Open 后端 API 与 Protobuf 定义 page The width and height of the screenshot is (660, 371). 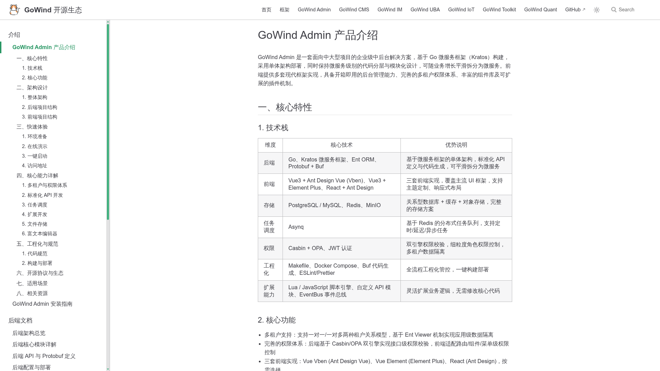coord(44,356)
